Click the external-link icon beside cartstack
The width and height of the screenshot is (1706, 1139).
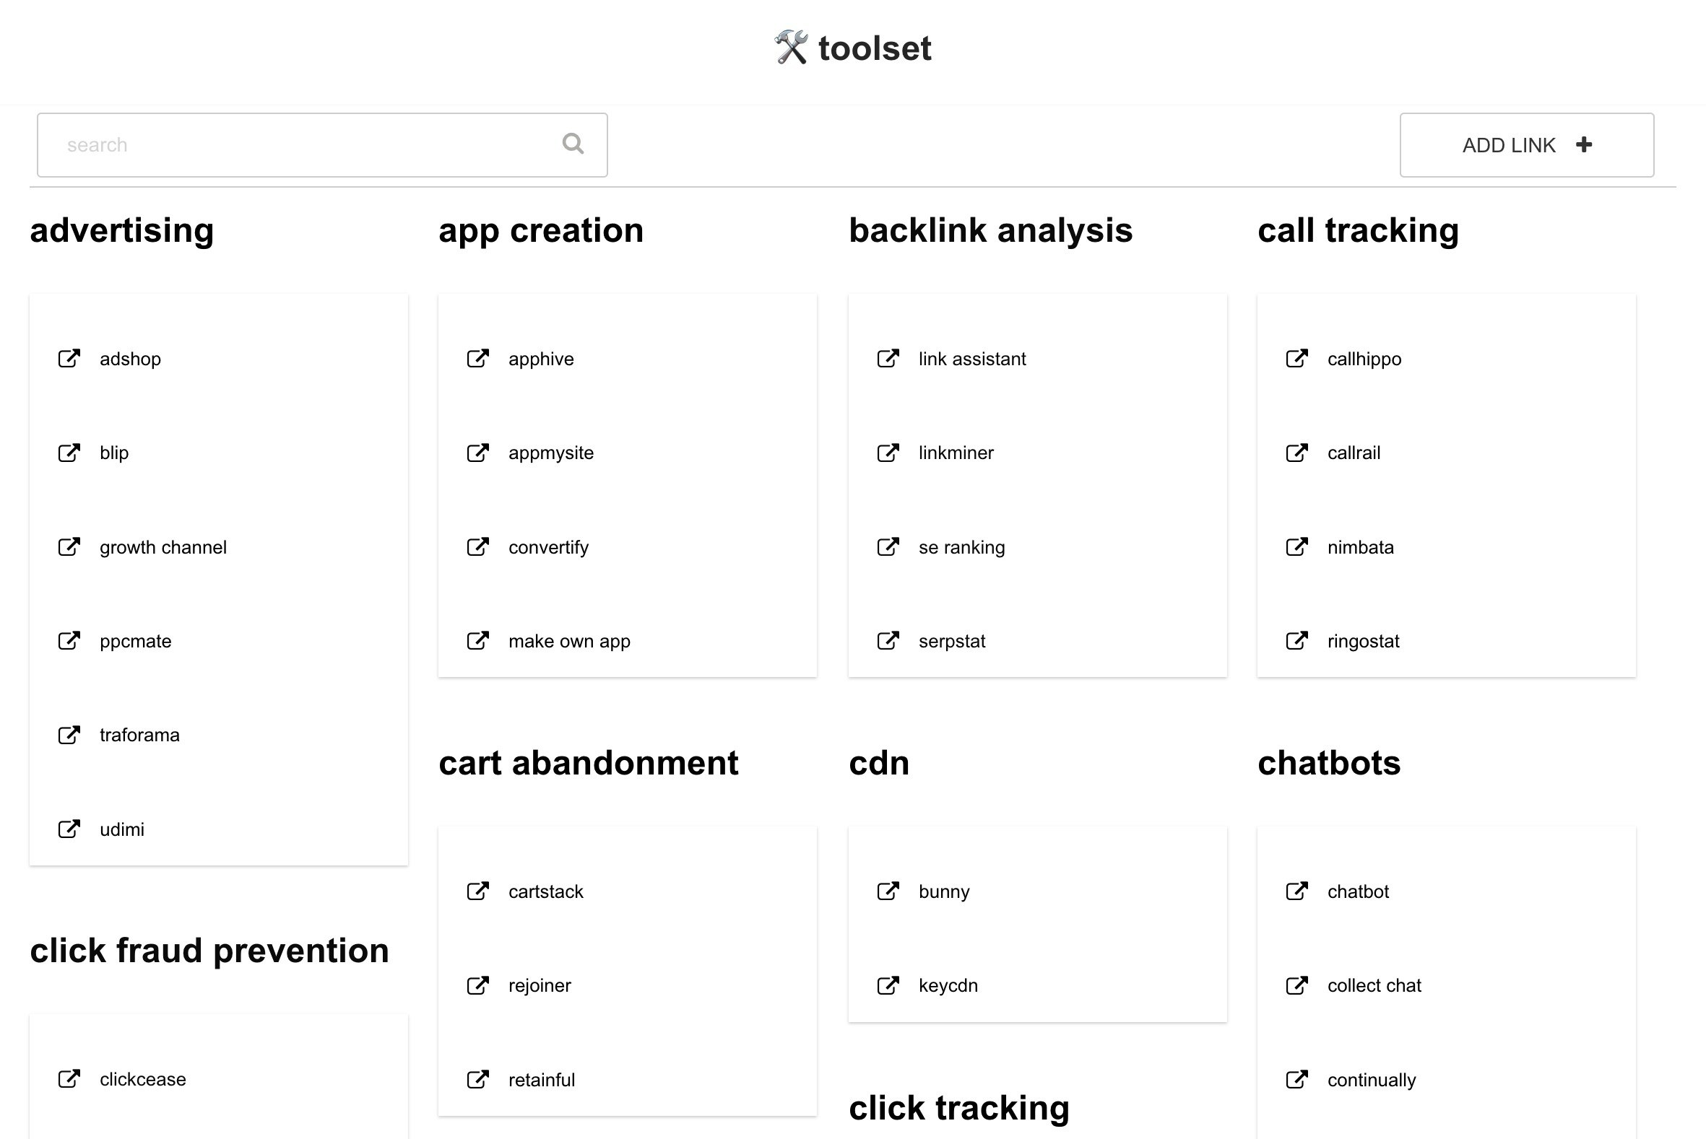[477, 891]
